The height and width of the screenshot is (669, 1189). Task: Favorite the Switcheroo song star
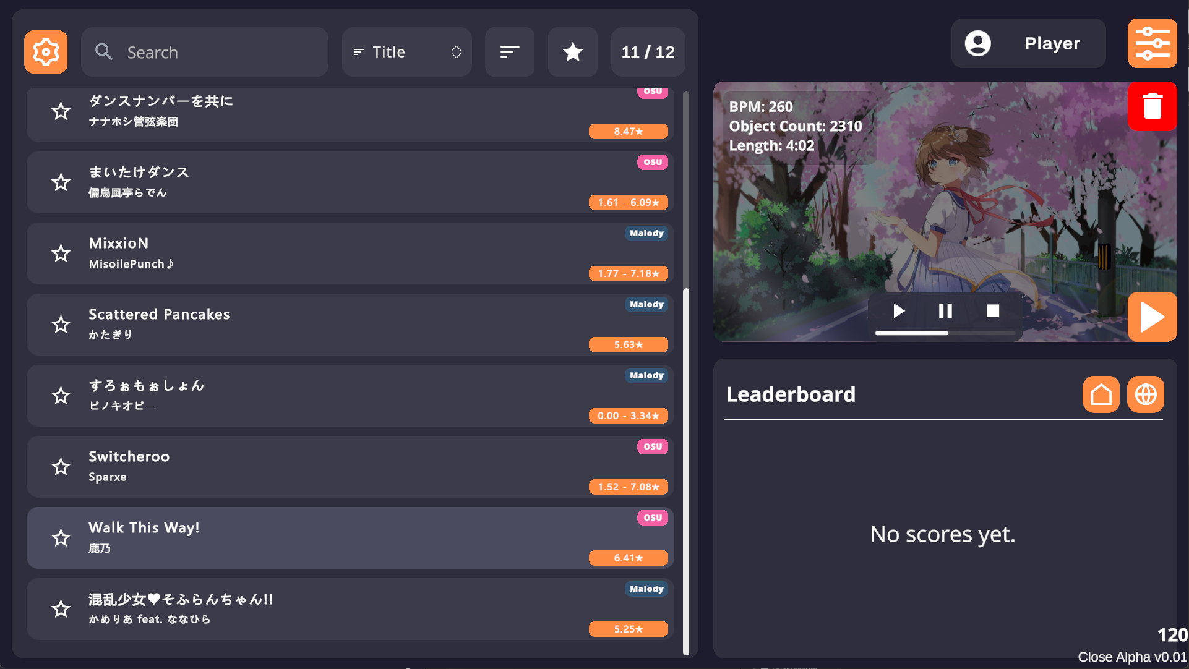61,467
